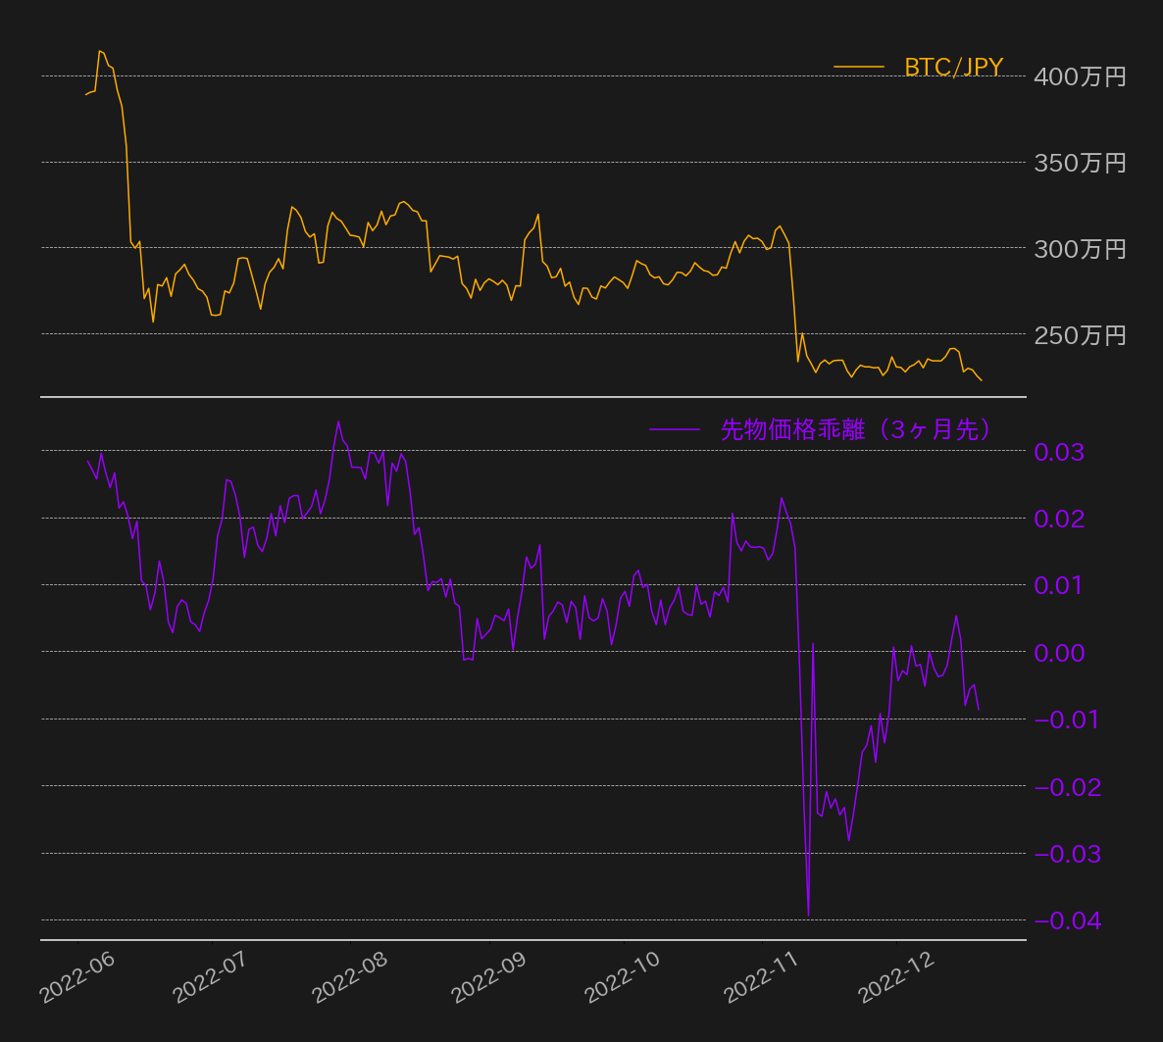Click the 2022-12 date tick label
Screen dimensions: 1163x1042
[x=896, y=977]
